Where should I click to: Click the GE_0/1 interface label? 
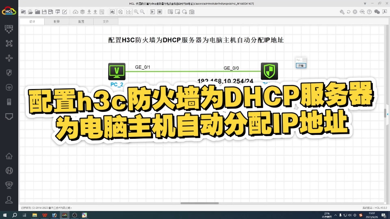click(142, 67)
